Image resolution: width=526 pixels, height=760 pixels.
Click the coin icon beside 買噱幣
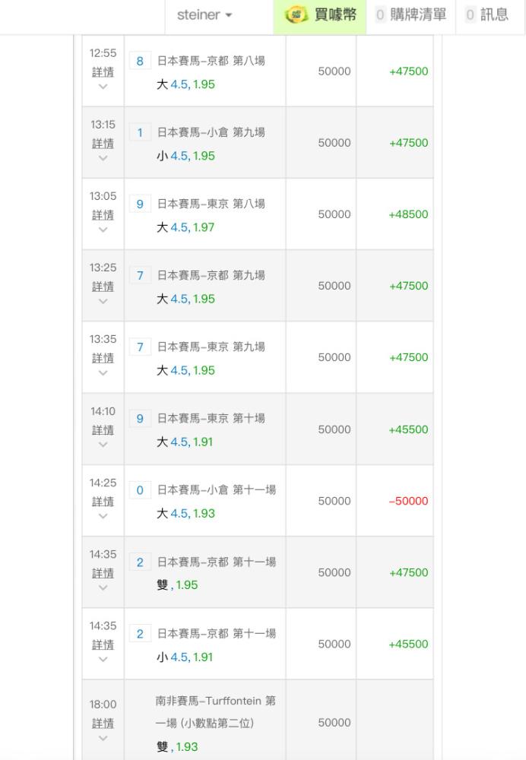point(296,15)
